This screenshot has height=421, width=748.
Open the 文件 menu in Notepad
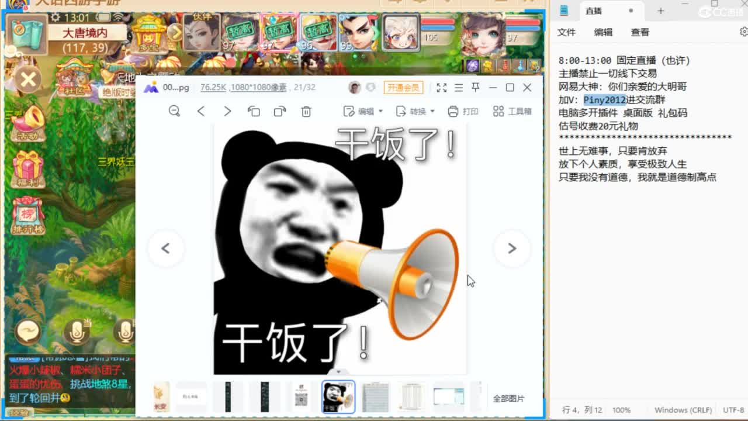(x=566, y=32)
